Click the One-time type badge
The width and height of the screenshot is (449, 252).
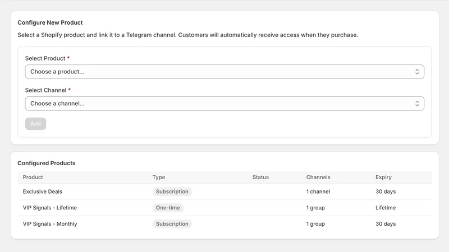[168, 208]
